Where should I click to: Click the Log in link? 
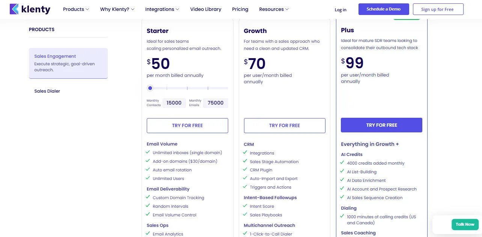pyautogui.click(x=340, y=10)
